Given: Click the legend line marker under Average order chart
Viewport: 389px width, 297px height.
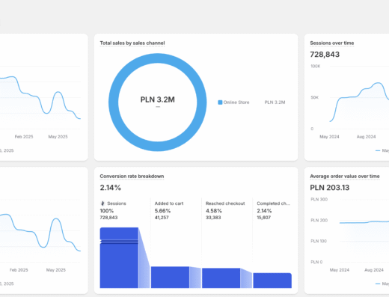Looking at the screenshot, I should pos(378,284).
